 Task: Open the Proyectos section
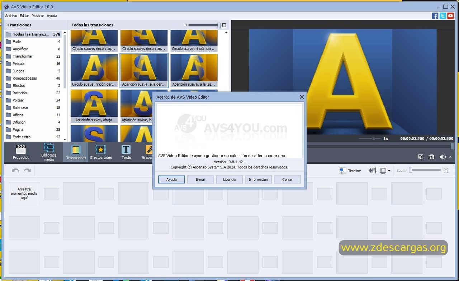21,152
